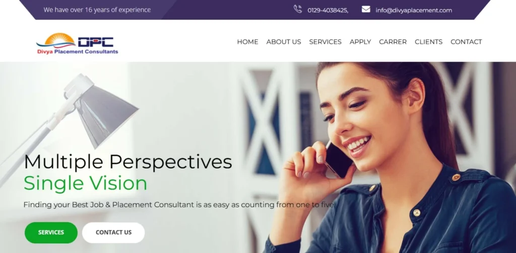Click the phone number 0129-4038425
The height and width of the screenshot is (253, 516).
click(328, 10)
